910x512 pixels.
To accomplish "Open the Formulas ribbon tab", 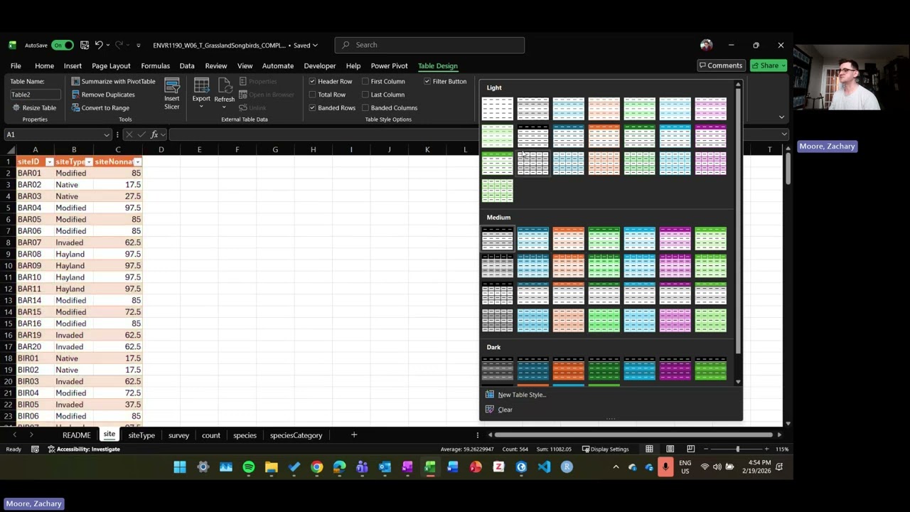I will point(155,65).
